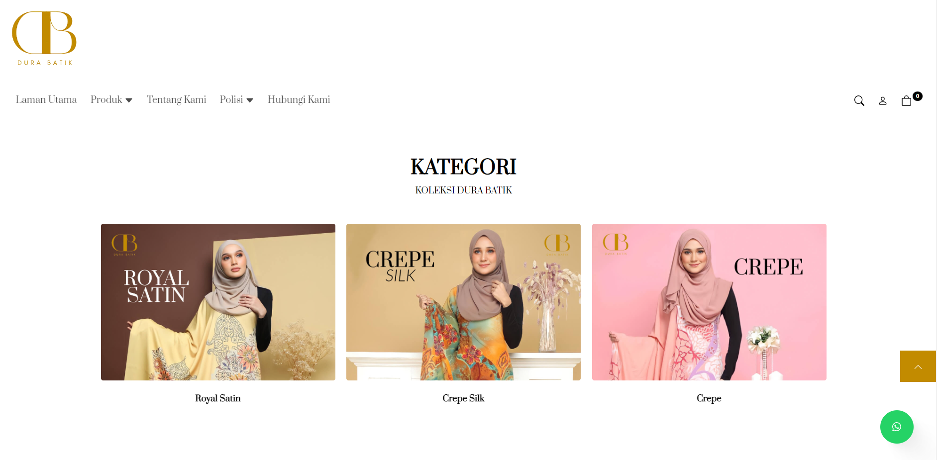Open the Produk menu
Image resolution: width=937 pixels, height=460 pixels.
(x=106, y=99)
